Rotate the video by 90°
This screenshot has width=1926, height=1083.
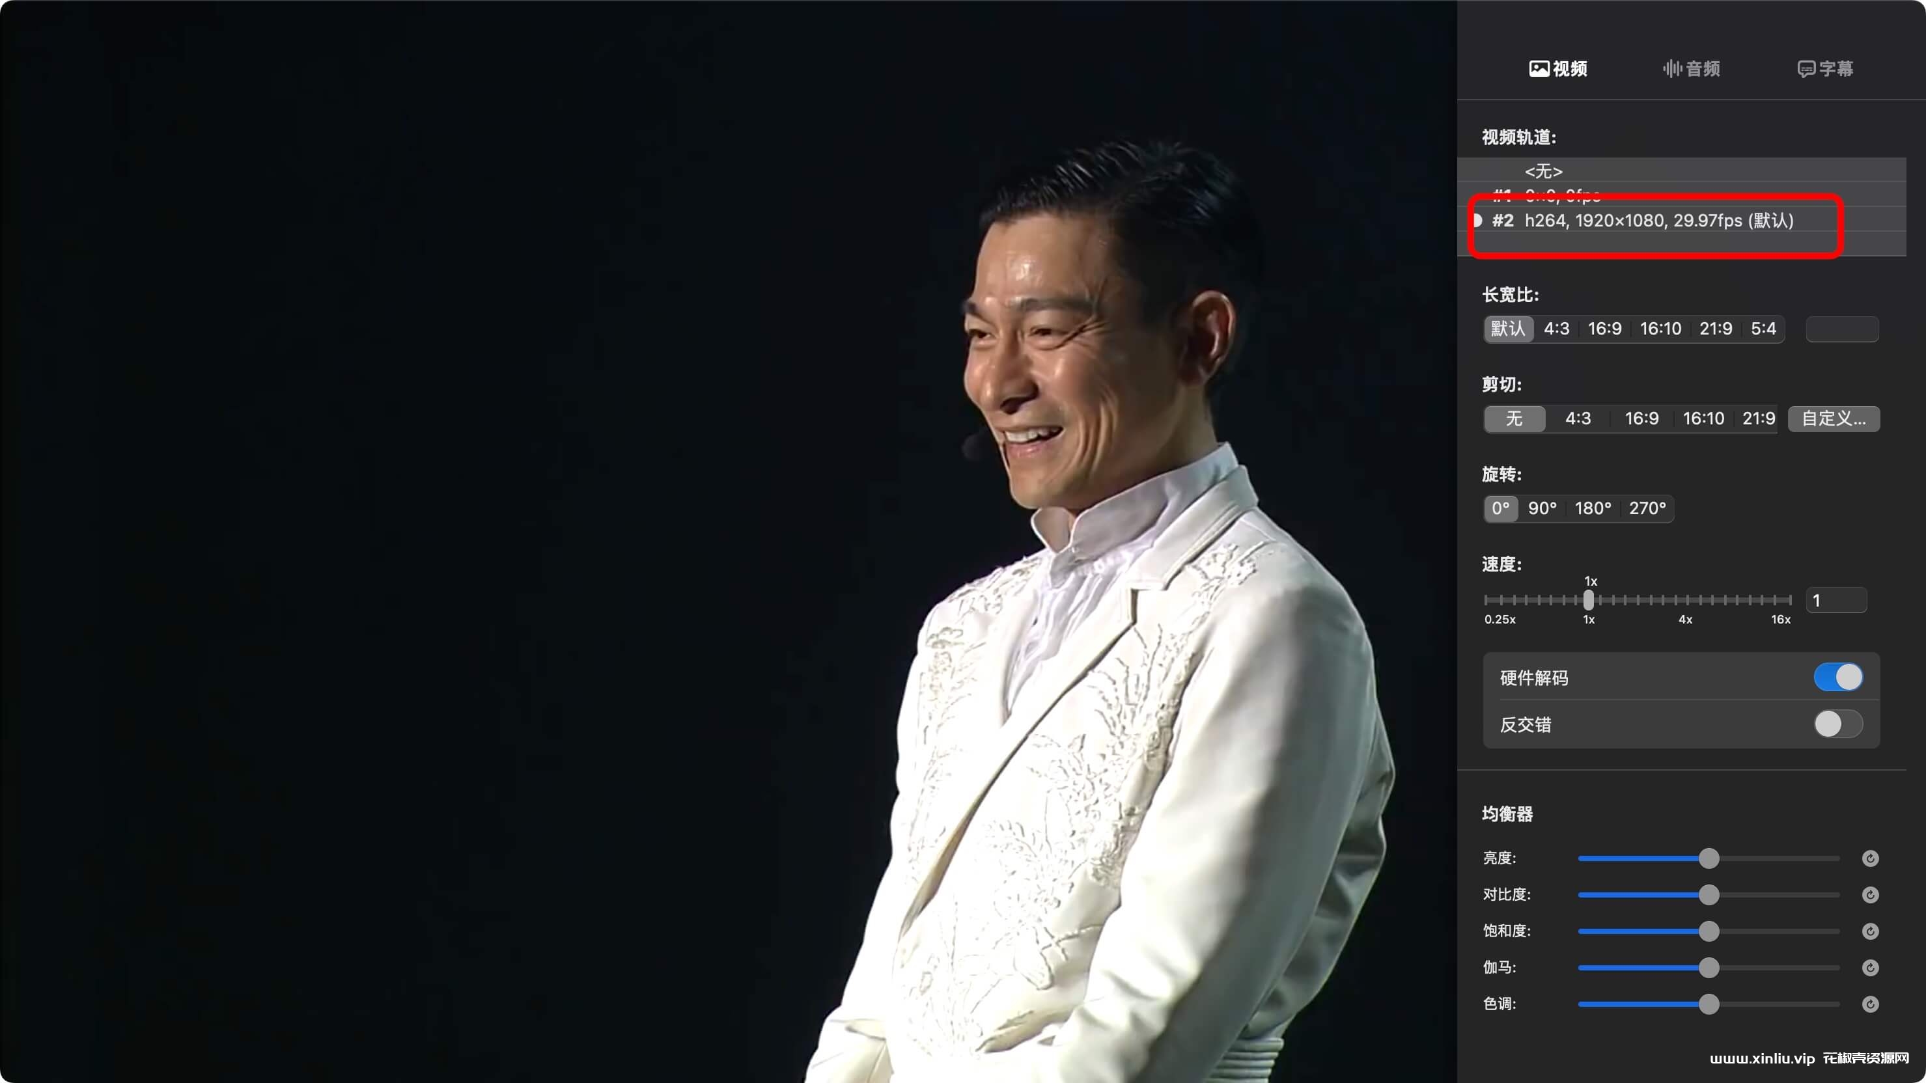1542,508
